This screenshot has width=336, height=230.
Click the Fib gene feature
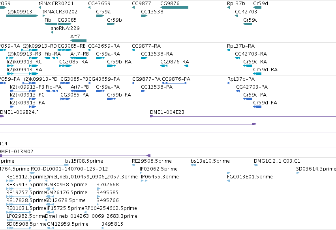click(51, 24)
